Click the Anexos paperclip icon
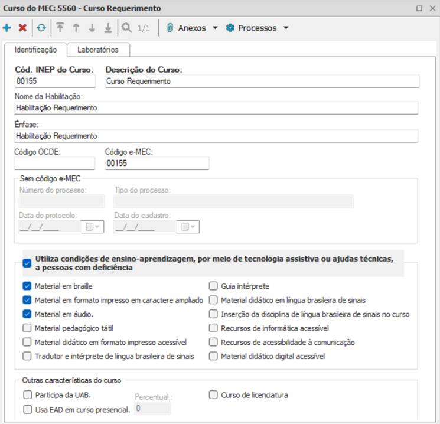This screenshot has height=424, width=440. tap(170, 28)
